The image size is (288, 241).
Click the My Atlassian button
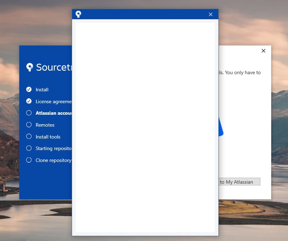click(239, 182)
